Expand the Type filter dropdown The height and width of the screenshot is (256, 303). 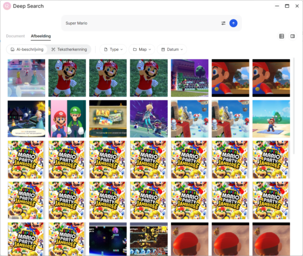113,50
